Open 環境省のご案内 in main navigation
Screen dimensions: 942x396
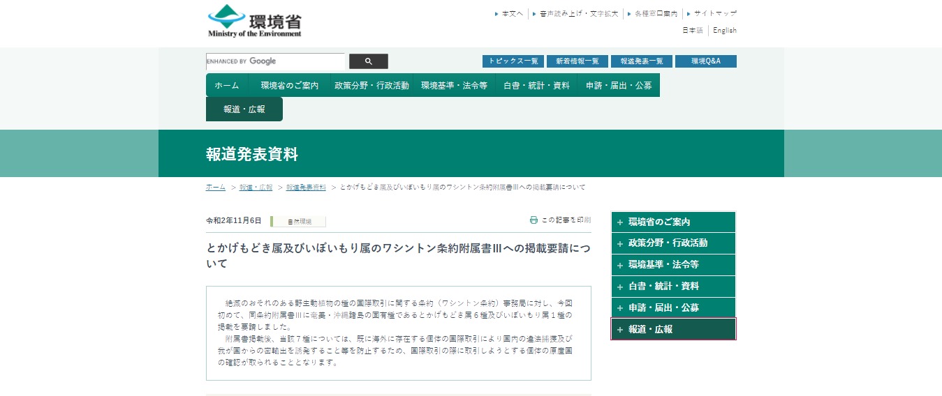[x=290, y=85]
